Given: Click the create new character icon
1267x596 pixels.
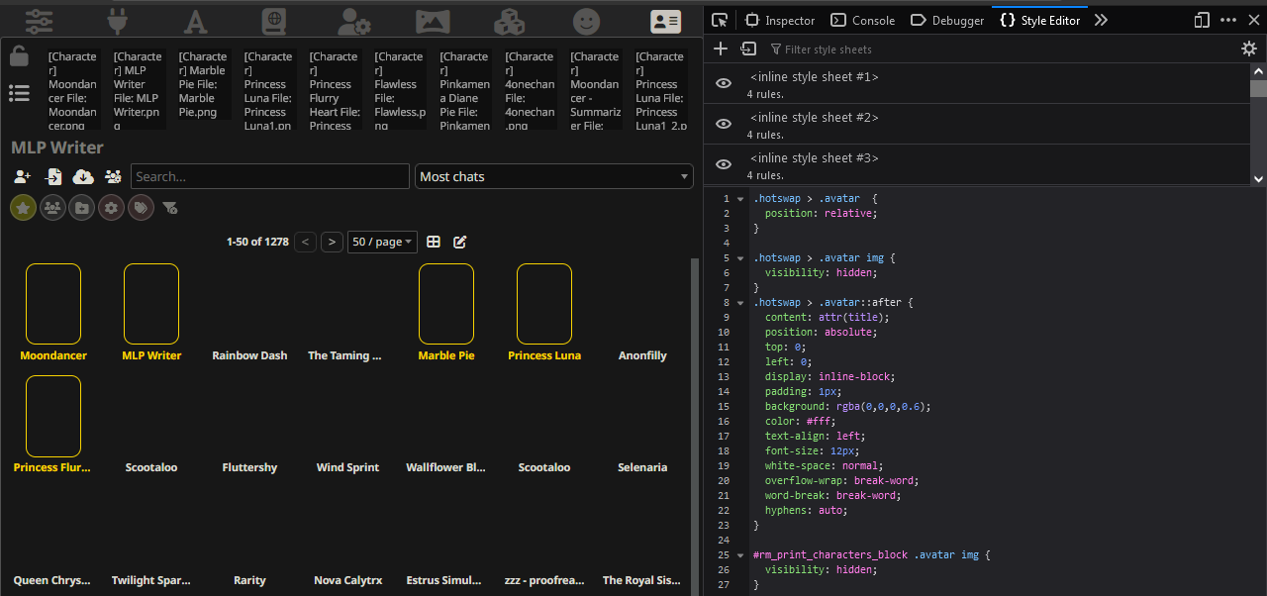Looking at the screenshot, I should click(22, 176).
